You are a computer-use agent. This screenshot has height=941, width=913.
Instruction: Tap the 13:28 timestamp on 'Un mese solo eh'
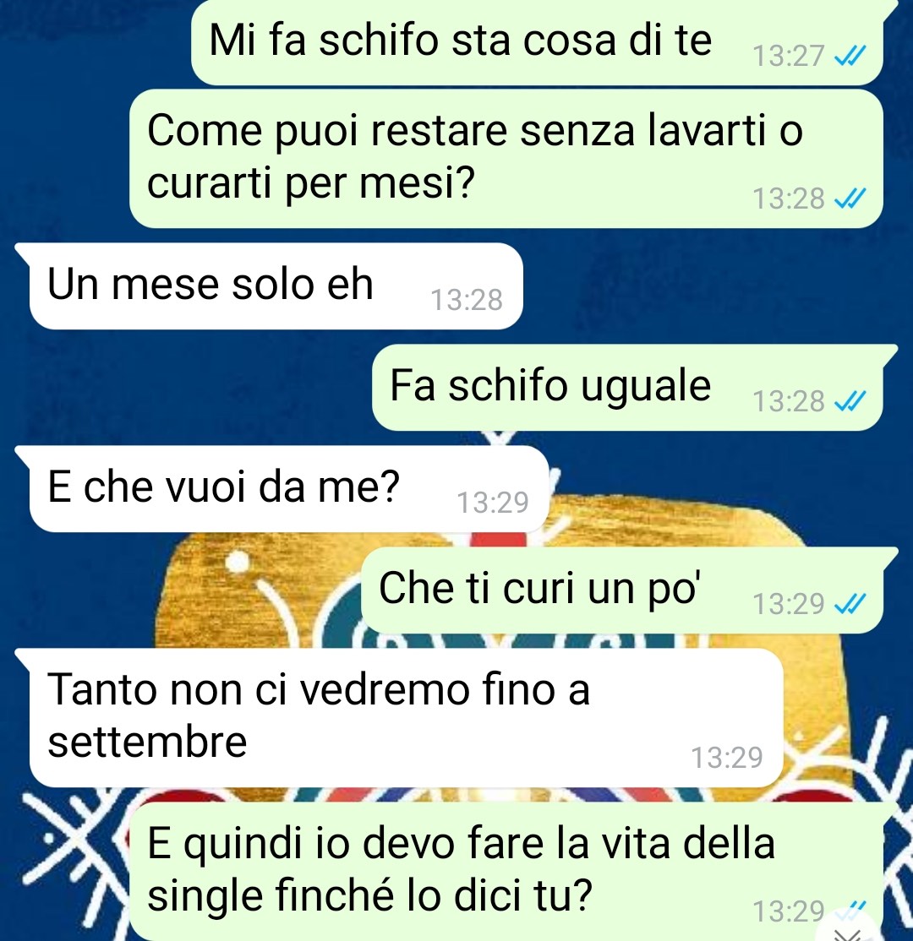(467, 300)
